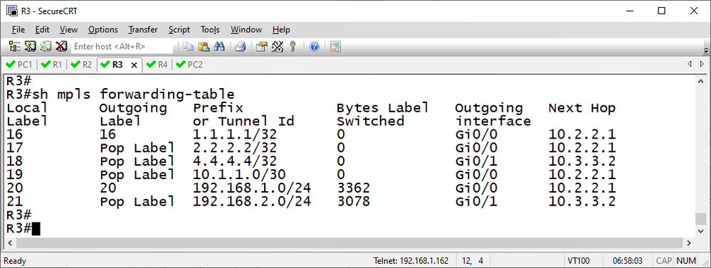
Task: Open the Session Manager toolbar icon
Action: [15, 46]
